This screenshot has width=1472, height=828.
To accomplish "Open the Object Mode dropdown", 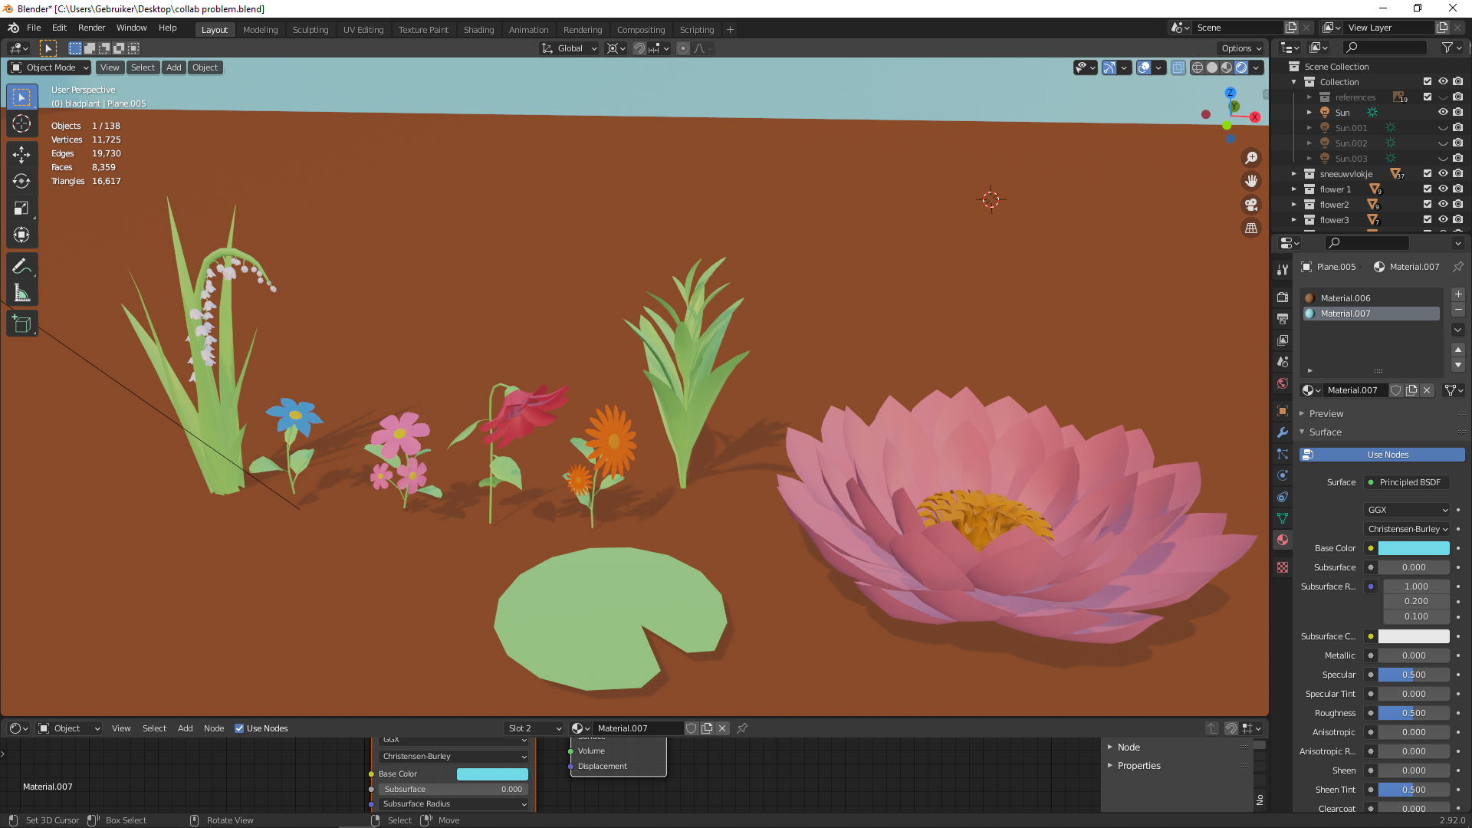I will click(x=50, y=67).
